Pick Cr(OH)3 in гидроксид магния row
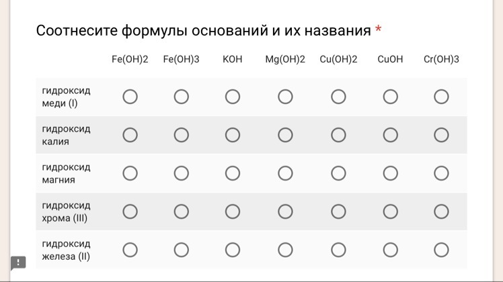503x282 pixels. pos(441,173)
